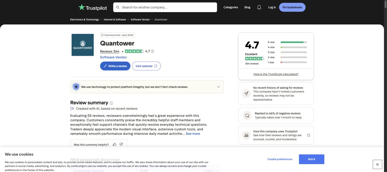Click the paper plane invitation icon

tap(246, 94)
